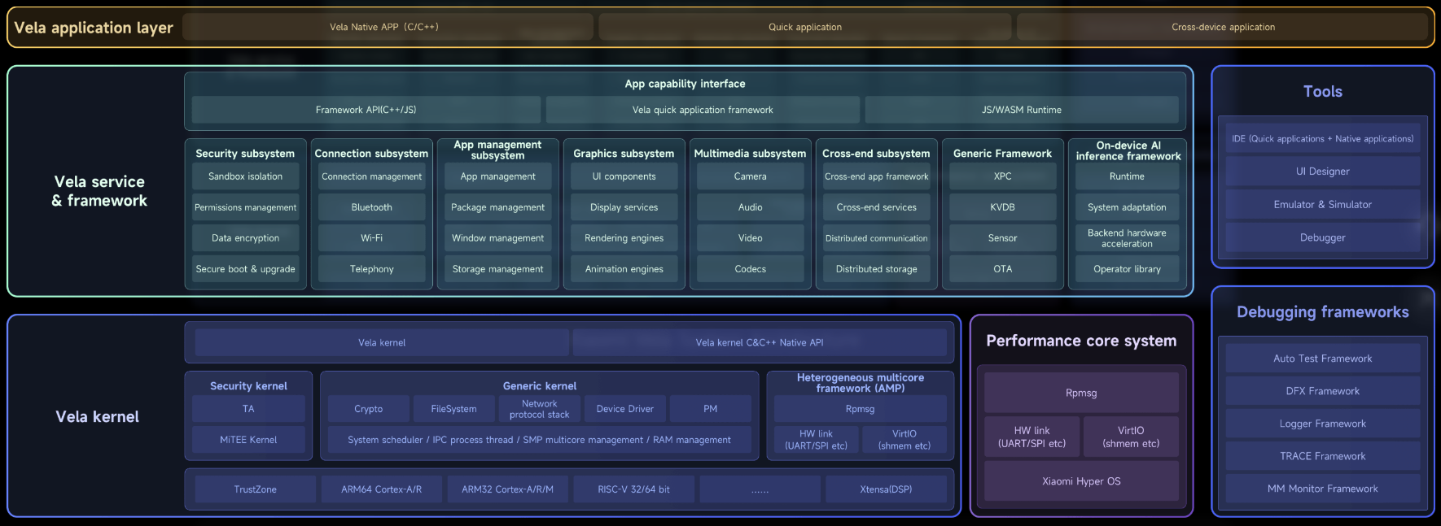Image resolution: width=1441 pixels, height=526 pixels.
Task: Select the Camera box
Action: [751, 176]
